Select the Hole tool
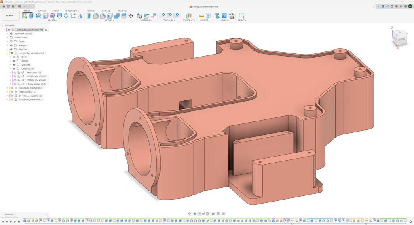Screen dimensions: 414x225 [45, 16]
